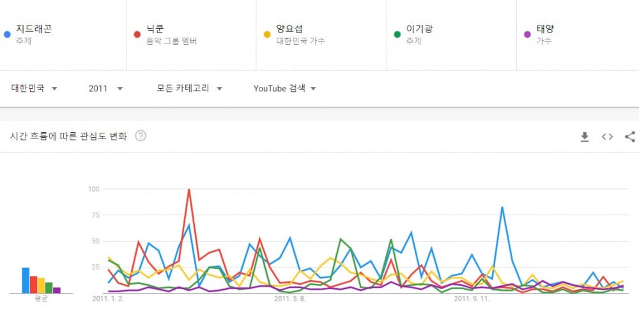
Task: Click the red dot for 닉쿤
Action: (137, 34)
